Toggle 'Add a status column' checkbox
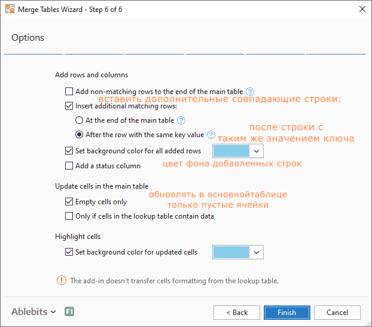372x327 pixels. pyautogui.click(x=69, y=166)
